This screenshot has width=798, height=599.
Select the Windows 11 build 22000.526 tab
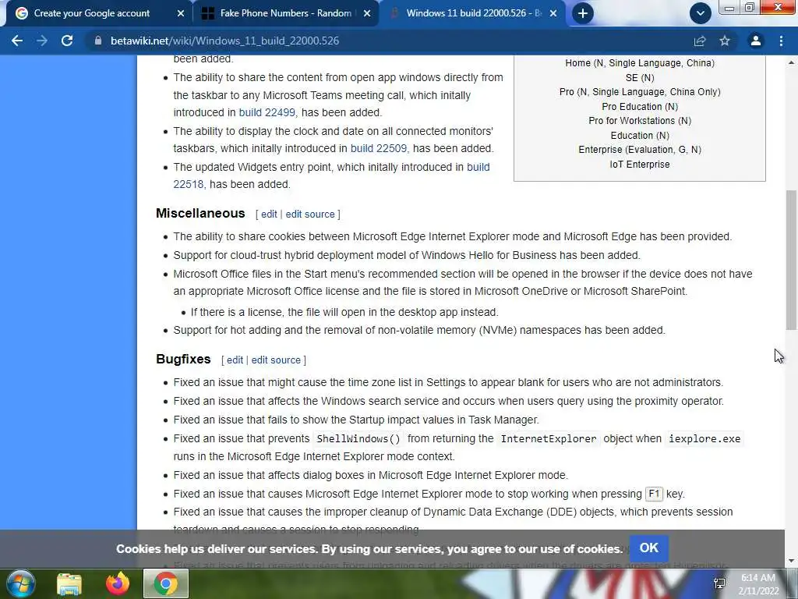tap(473, 13)
